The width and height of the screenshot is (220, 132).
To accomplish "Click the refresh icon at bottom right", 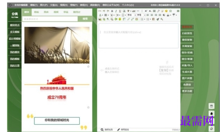I will coord(211,128).
